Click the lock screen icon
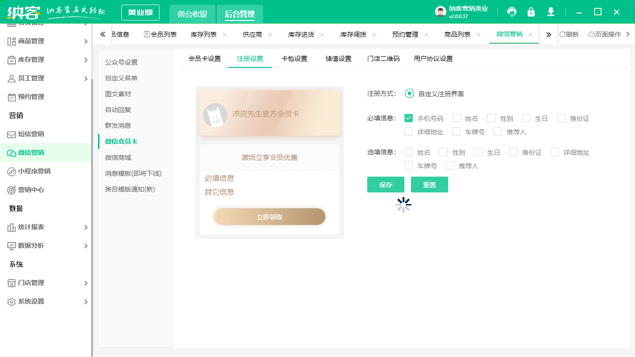 tap(531, 12)
